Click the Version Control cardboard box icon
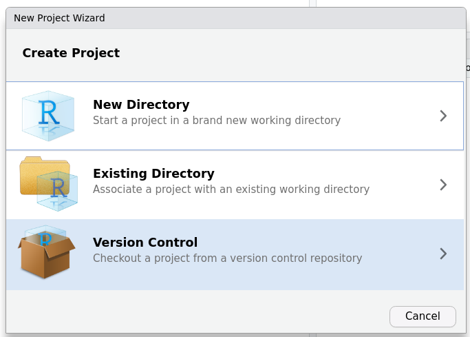Viewport: 470px width, 337px height. (46, 256)
